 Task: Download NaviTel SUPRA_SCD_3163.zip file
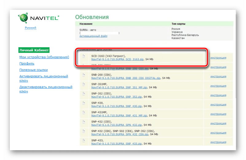tap(117, 59)
